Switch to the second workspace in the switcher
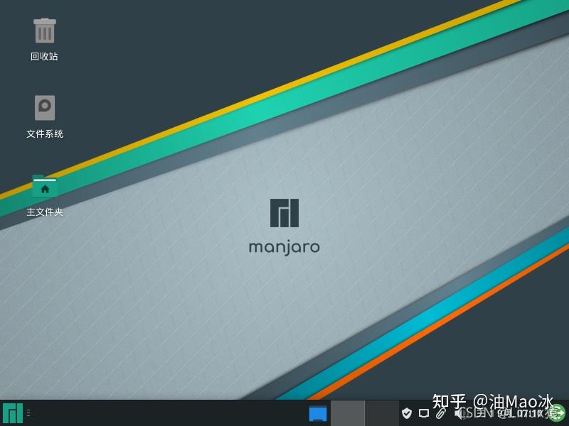 [346, 414]
